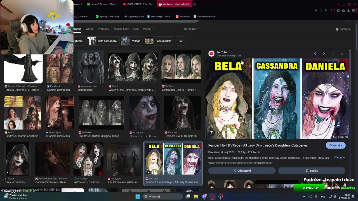Open ArtStation Dimitrescu result thumbnail
The height and width of the screenshot is (201, 358).
[x=88, y=159]
